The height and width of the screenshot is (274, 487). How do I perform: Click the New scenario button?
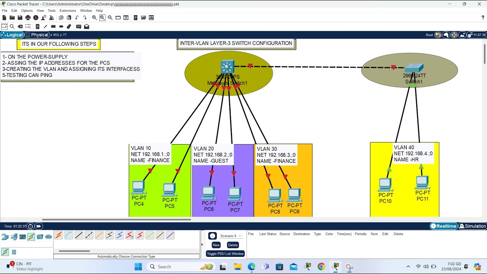216,245
